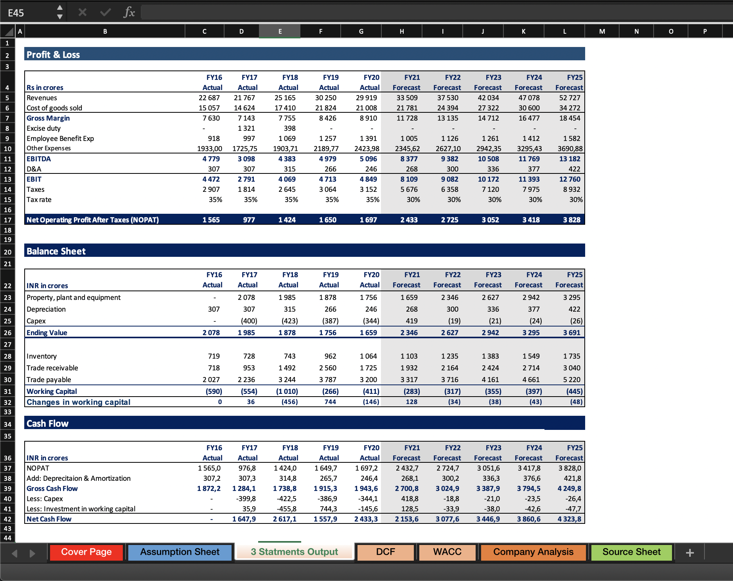733x581 pixels.
Task: Select Capex FY17 value (400)
Action: tap(249, 321)
